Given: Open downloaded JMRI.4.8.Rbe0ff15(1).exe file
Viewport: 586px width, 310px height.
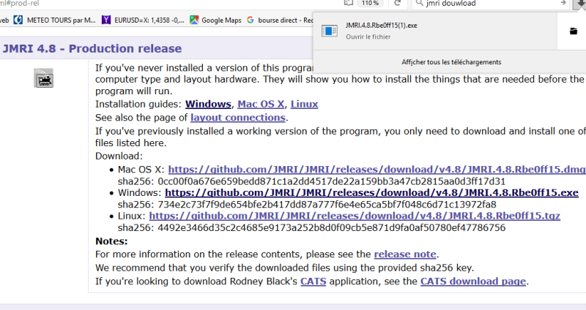Looking at the screenshot, I should tap(381, 31).
